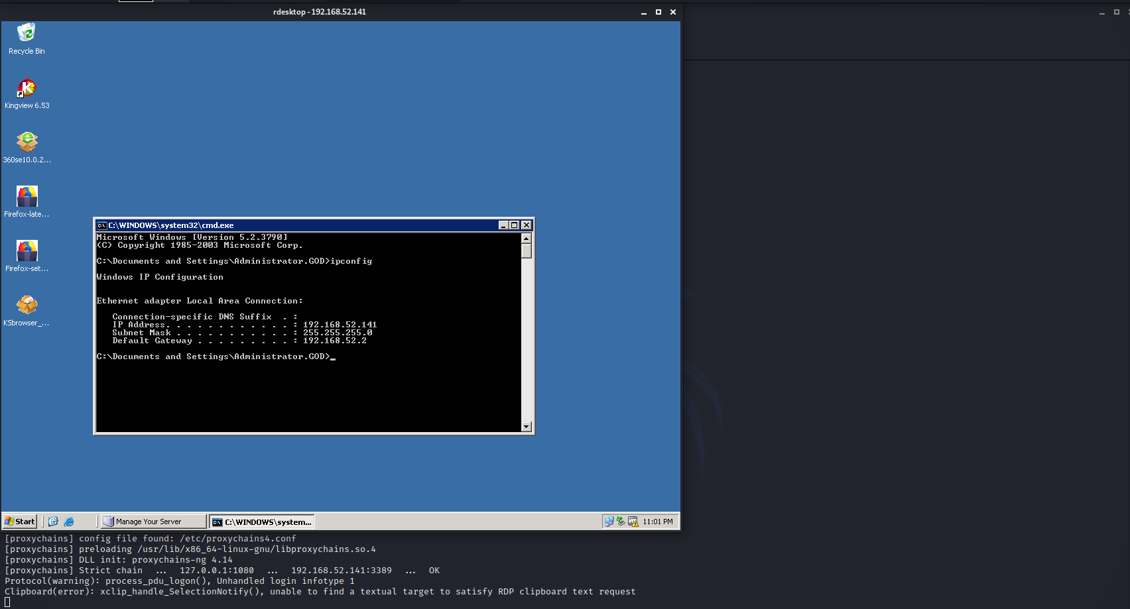This screenshot has width=1130, height=609.
Task: Open the Recycle Bin desktop icon
Action: [27, 38]
